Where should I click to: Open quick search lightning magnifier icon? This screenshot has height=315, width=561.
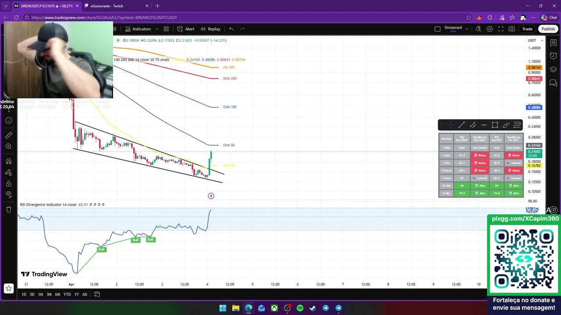479,29
